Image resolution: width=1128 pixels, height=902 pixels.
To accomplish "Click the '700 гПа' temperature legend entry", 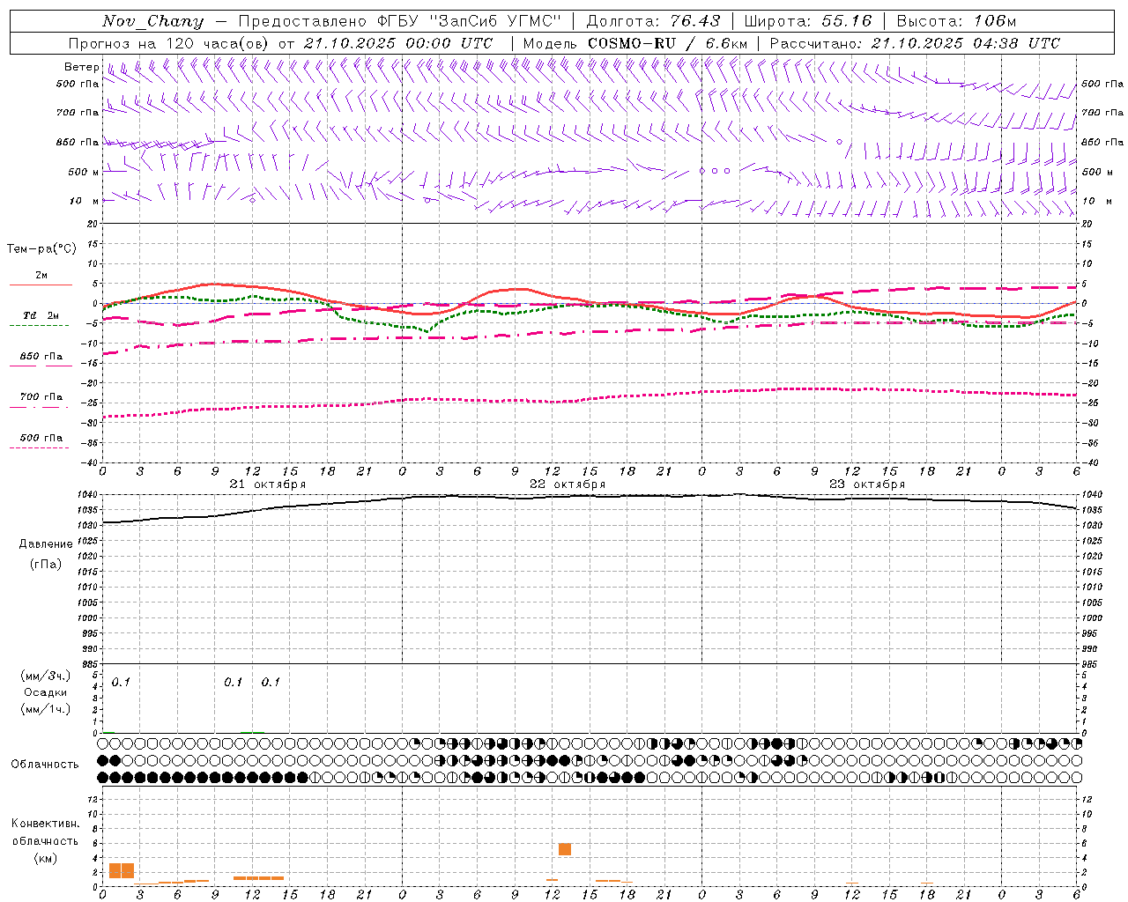I will point(41,397).
